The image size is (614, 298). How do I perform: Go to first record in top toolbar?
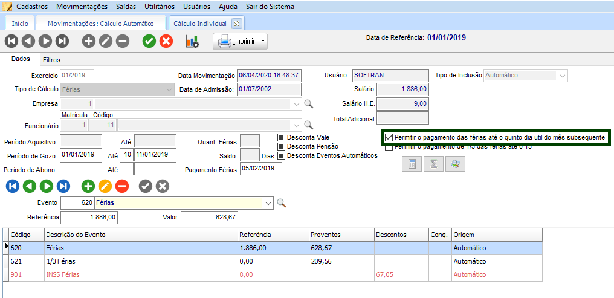[x=11, y=41]
